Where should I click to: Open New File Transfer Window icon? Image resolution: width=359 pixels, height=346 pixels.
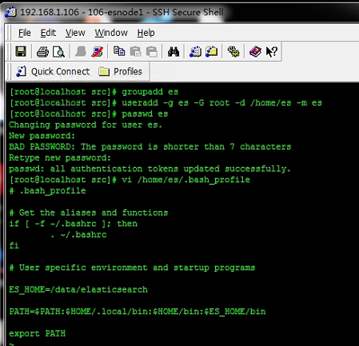tap(212, 51)
